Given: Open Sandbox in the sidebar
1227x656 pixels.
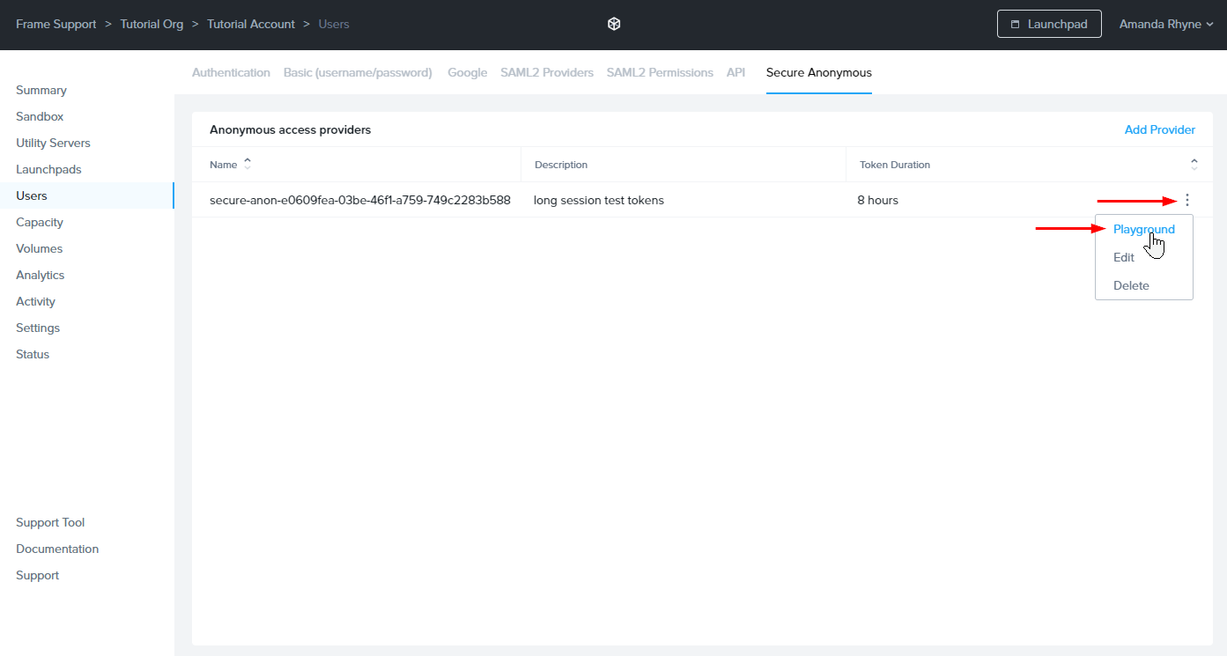Looking at the screenshot, I should (x=40, y=116).
